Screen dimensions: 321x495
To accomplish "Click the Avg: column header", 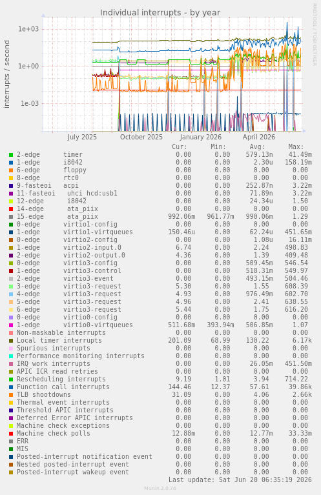I will pyautogui.click(x=257, y=146).
